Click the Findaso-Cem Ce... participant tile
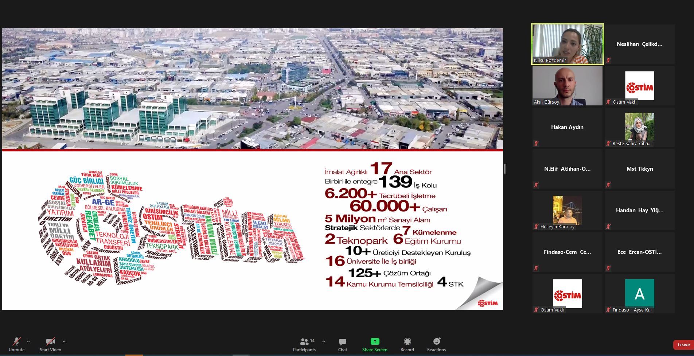Viewport: 694px width, 356px height. (x=568, y=252)
